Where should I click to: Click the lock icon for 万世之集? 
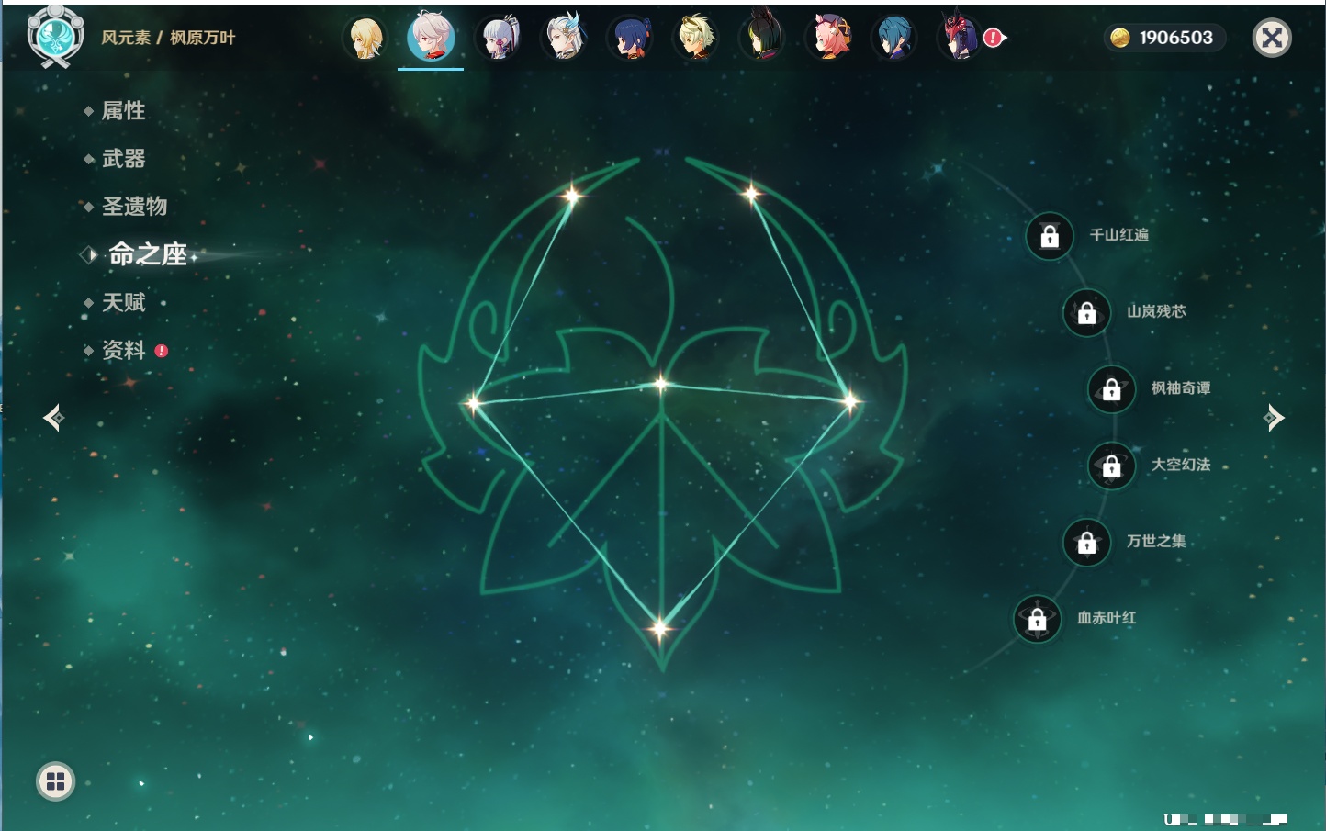[1086, 542]
